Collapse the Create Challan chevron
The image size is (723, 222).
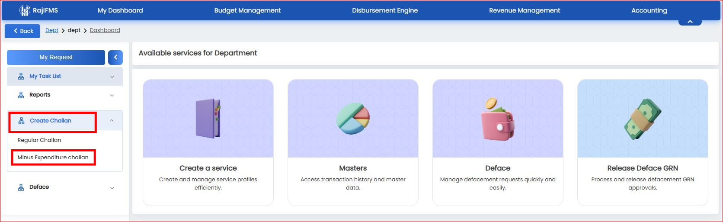pos(112,121)
